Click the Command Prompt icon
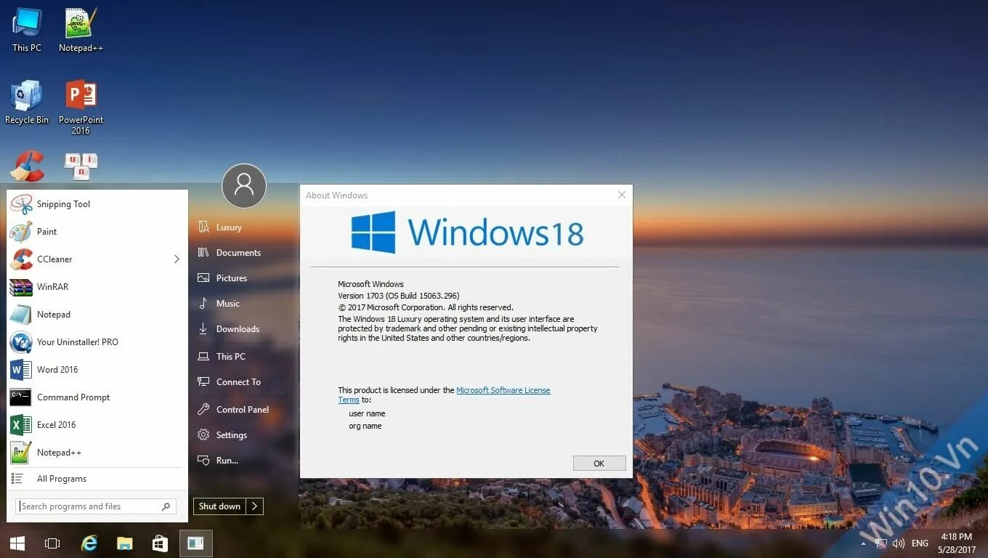 (21, 397)
